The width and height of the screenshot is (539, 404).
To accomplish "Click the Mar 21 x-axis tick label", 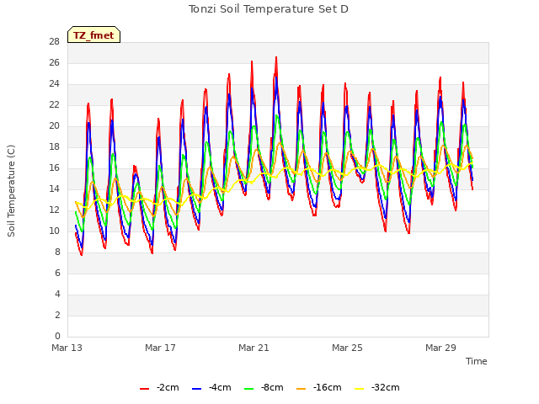I will coord(253,348).
